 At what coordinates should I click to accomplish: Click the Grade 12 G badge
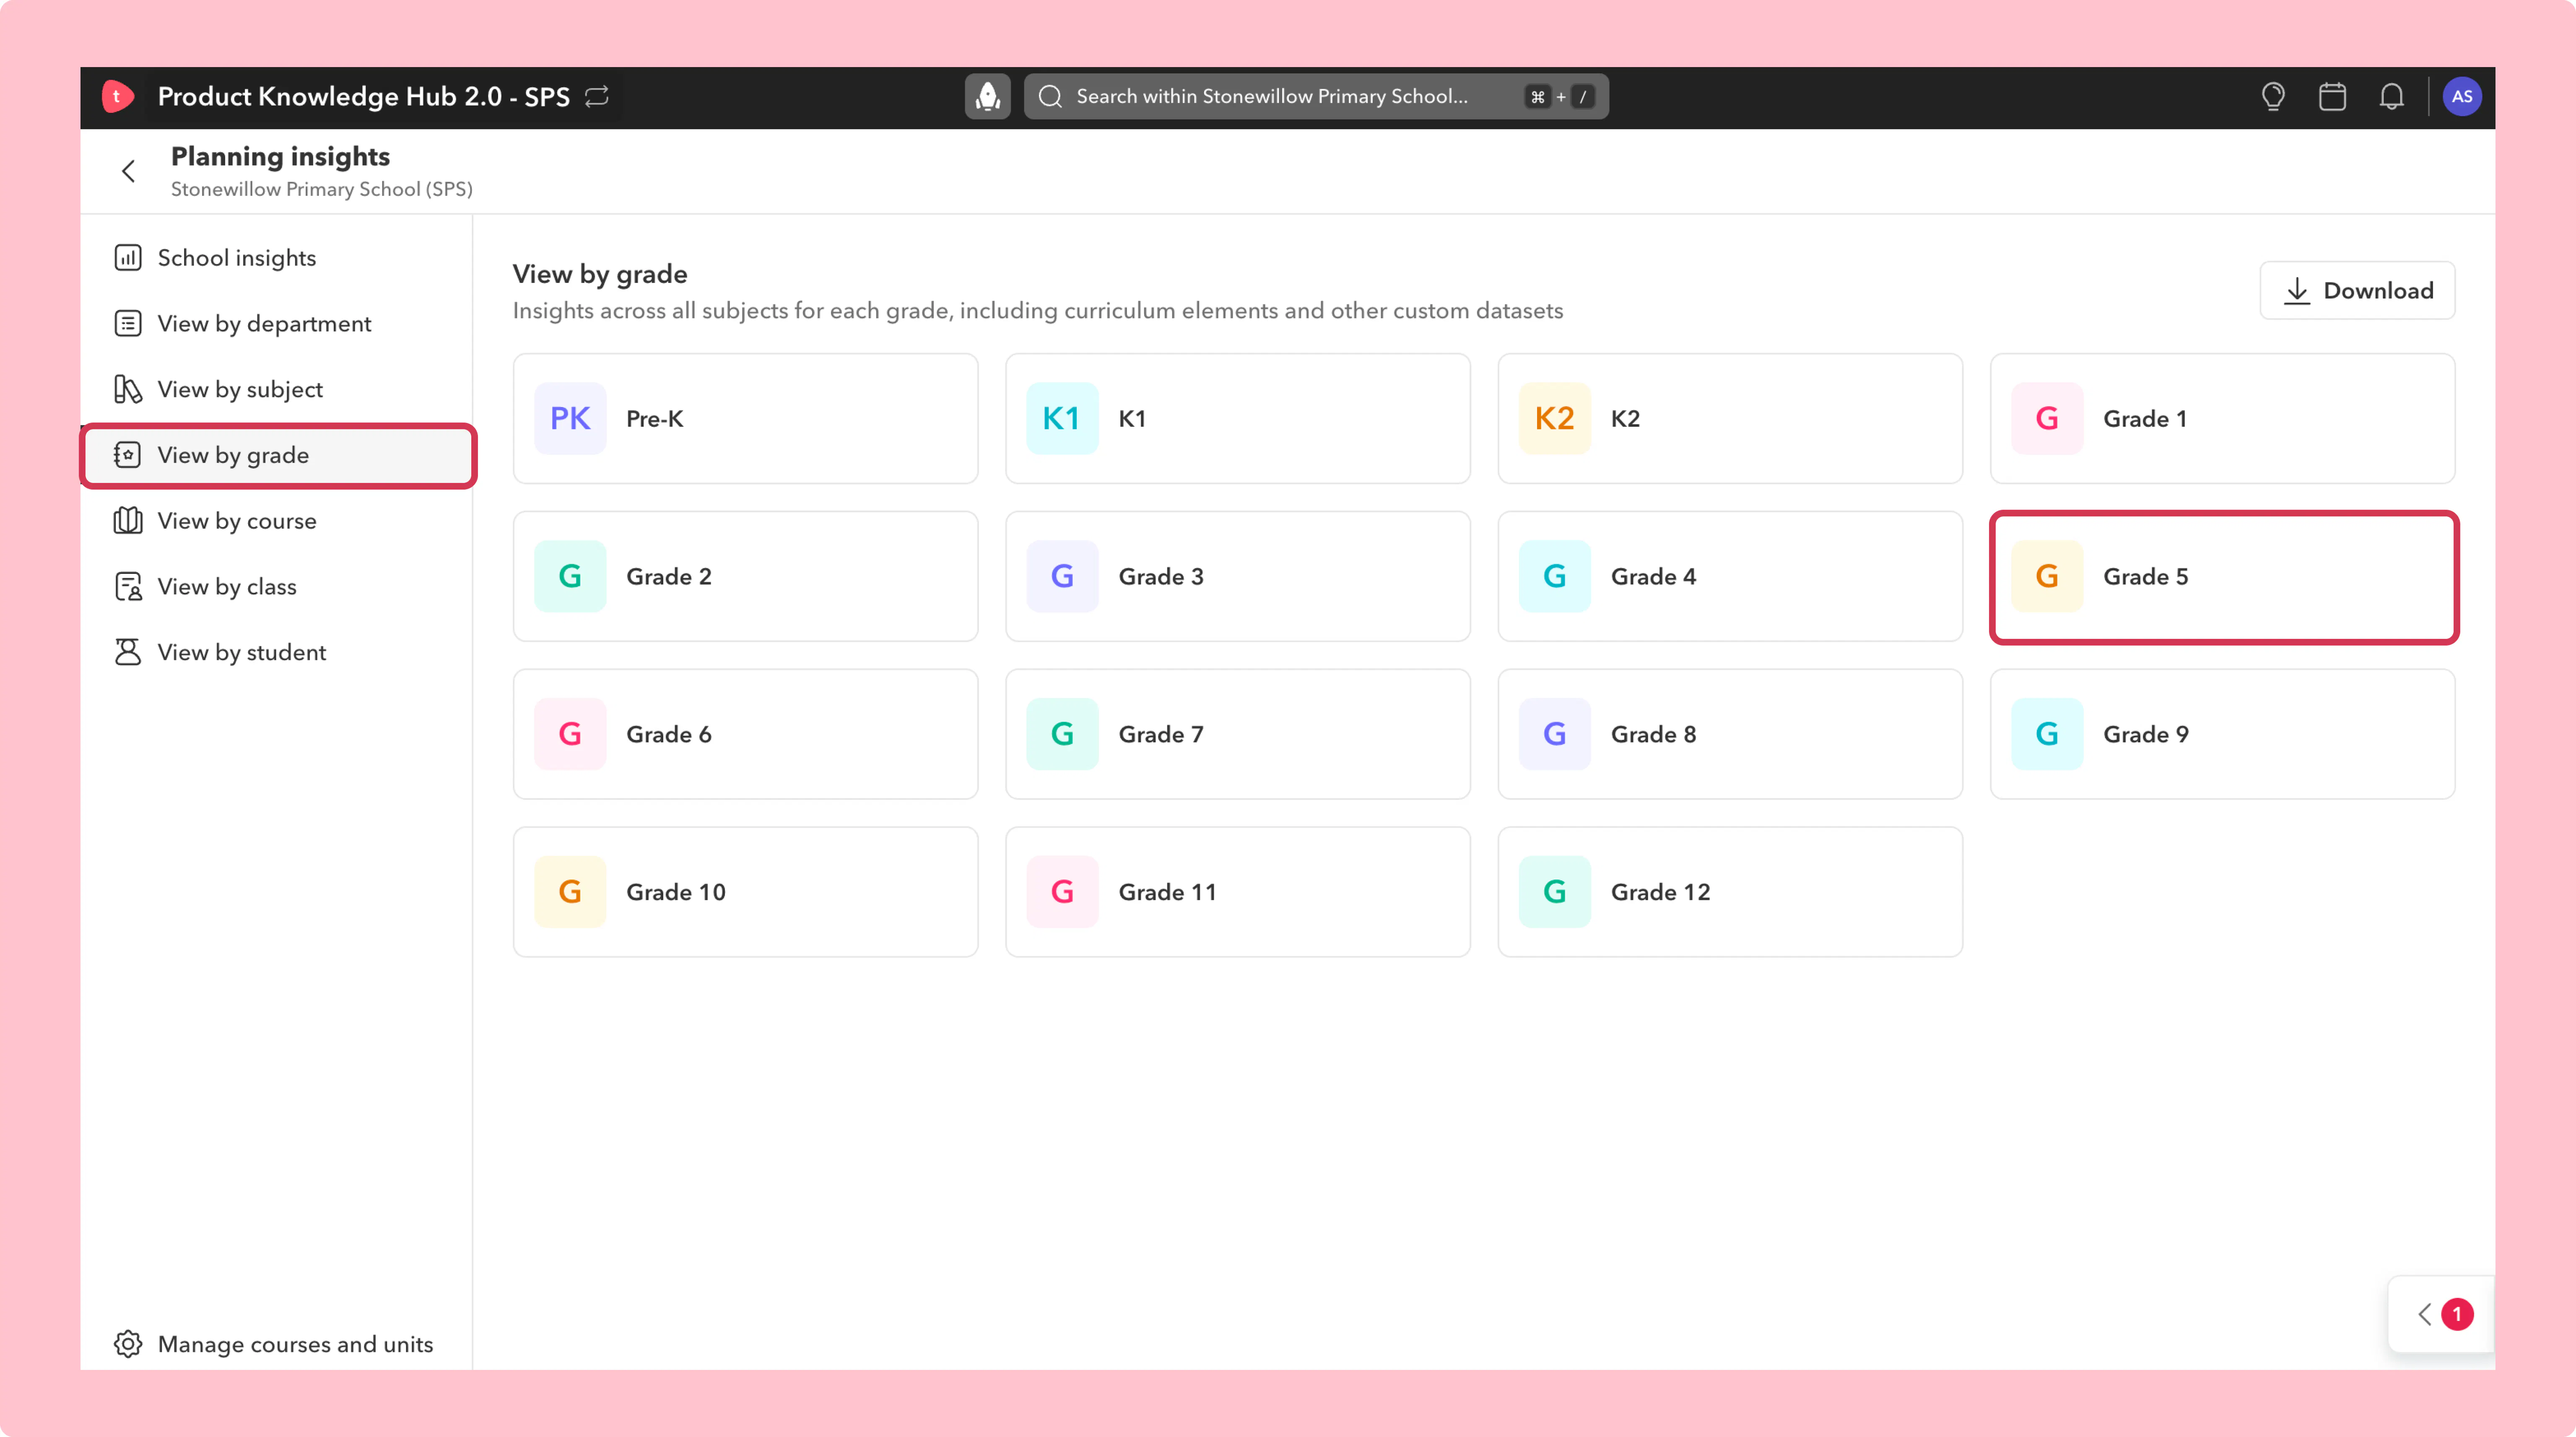click(x=1555, y=892)
